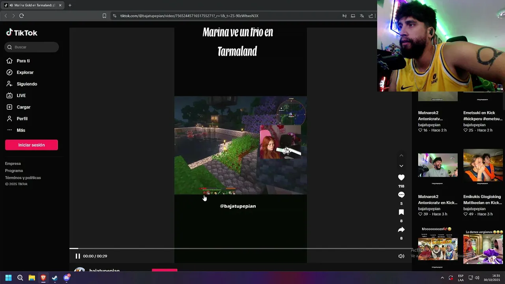Go to next video down arrow
The height and width of the screenshot is (284, 505).
(x=401, y=166)
